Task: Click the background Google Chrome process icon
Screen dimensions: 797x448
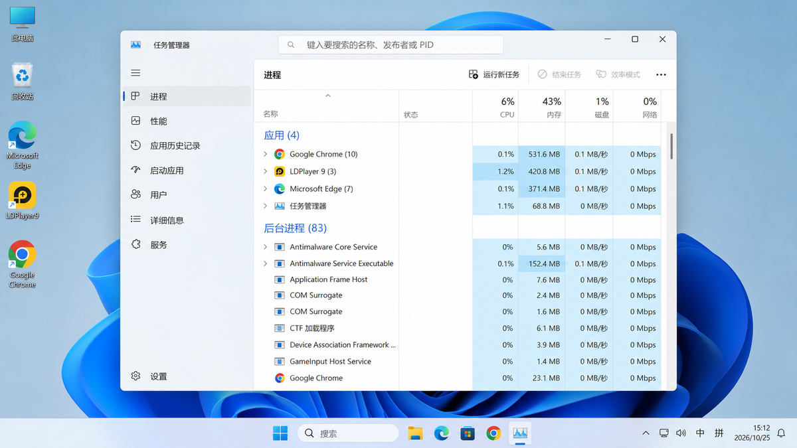Action: [x=280, y=378]
